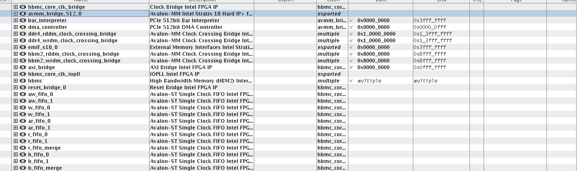The height and width of the screenshot is (171, 577).
Task: Click the dma_controller component icon
Action: click(x=23, y=27)
